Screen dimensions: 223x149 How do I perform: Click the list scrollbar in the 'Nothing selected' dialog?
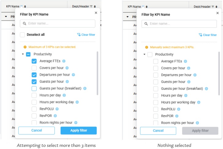219,73
